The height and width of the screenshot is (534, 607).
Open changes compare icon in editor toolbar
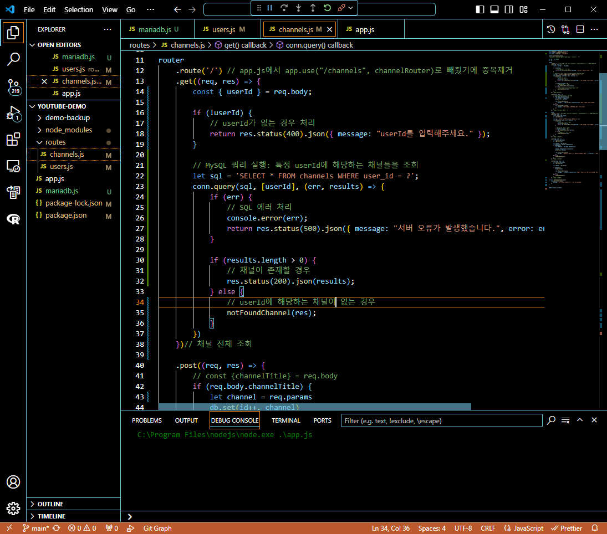tap(565, 29)
